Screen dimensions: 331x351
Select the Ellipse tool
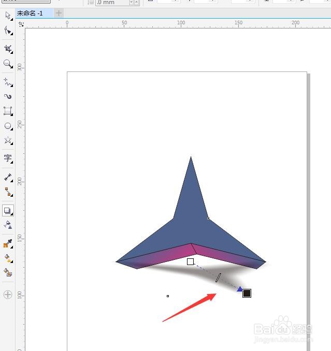tap(8, 126)
